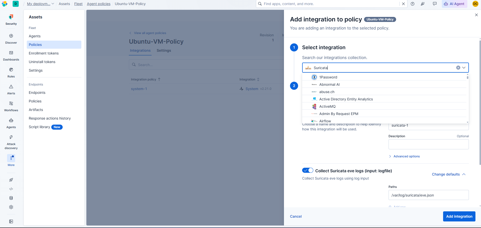The image size is (481, 228).
Task: Toggle Collect Suricata eve logs switch
Action: pos(308,170)
